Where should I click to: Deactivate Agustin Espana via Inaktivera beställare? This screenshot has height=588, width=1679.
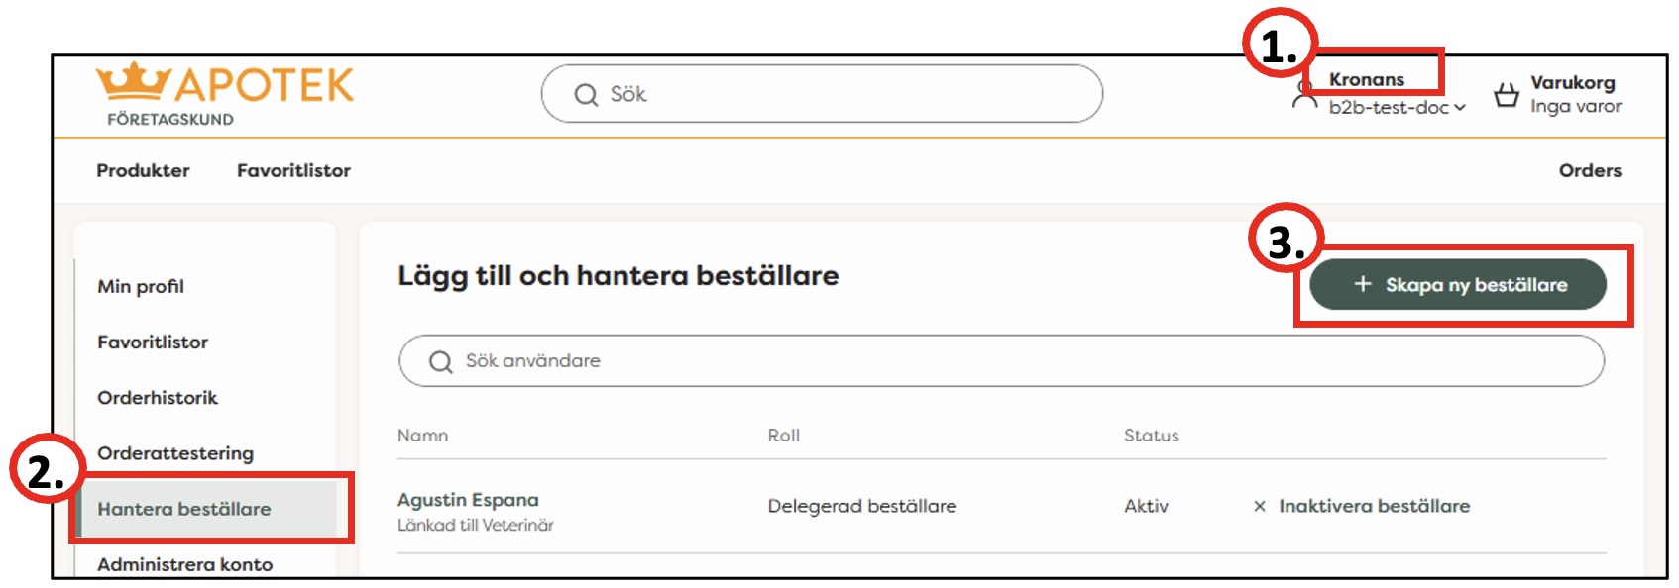click(1376, 505)
